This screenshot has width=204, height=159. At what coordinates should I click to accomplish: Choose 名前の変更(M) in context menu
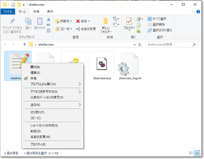pos(40,137)
